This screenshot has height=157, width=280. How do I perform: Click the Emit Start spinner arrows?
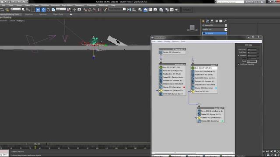pyautogui.click(x=258, y=50)
